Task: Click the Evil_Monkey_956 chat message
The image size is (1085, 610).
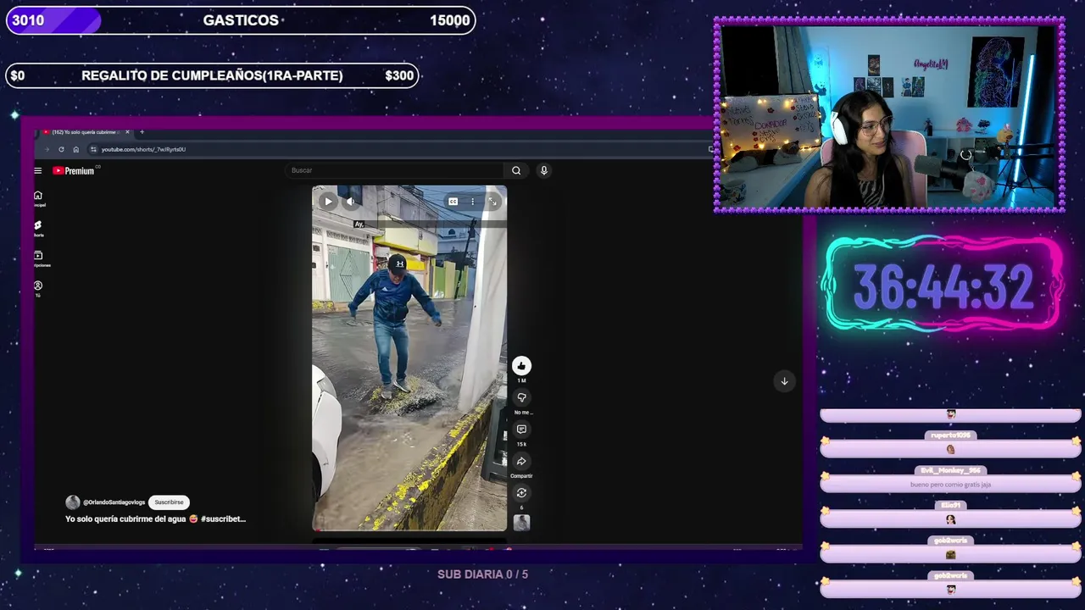Action: click(x=950, y=479)
